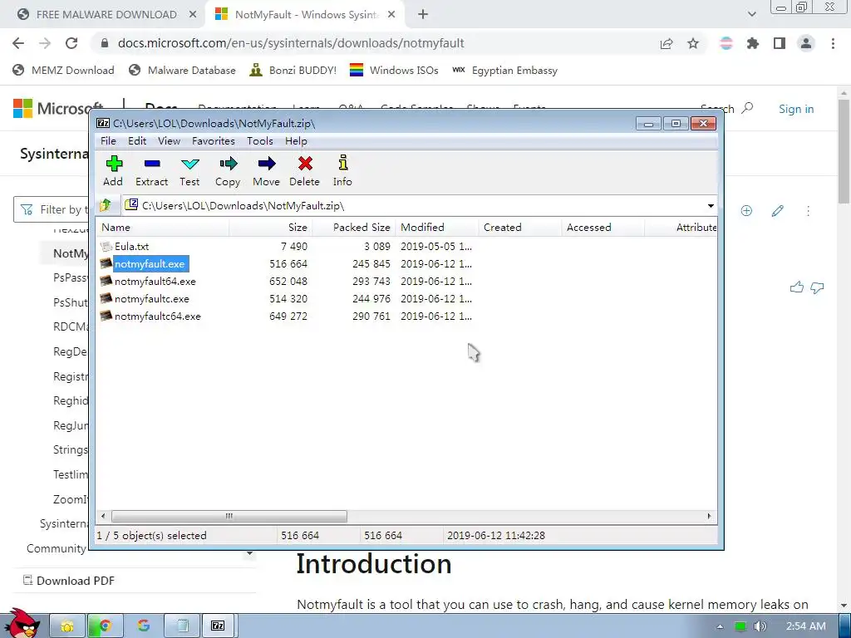Open Info for the selected file
851x638 pixels.
(342, 171)
